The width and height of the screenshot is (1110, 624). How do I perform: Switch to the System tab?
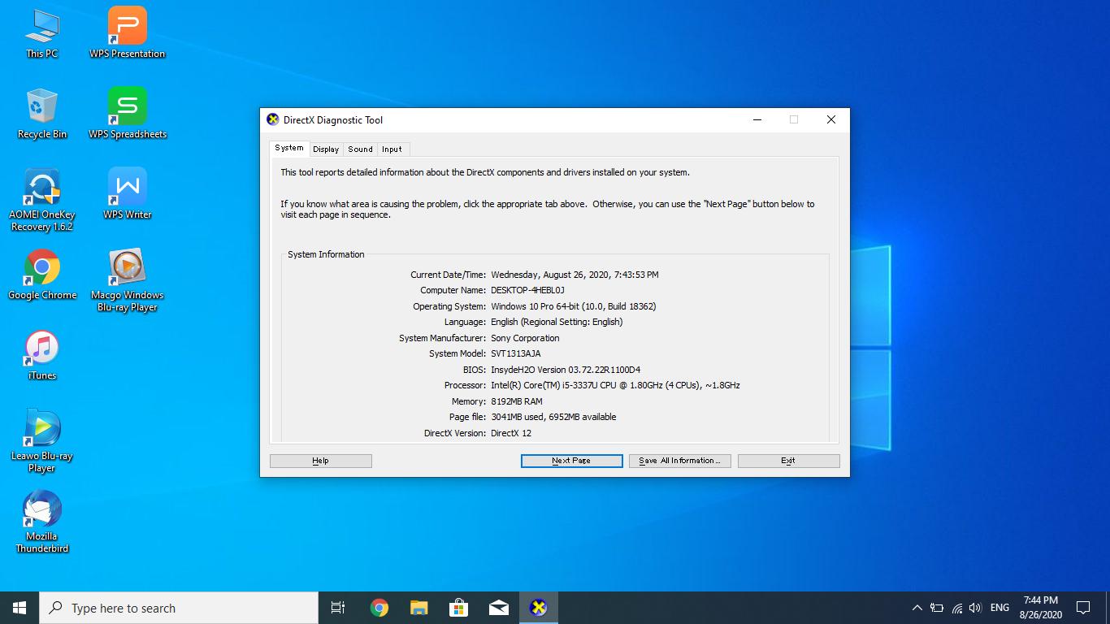[289, 148]
